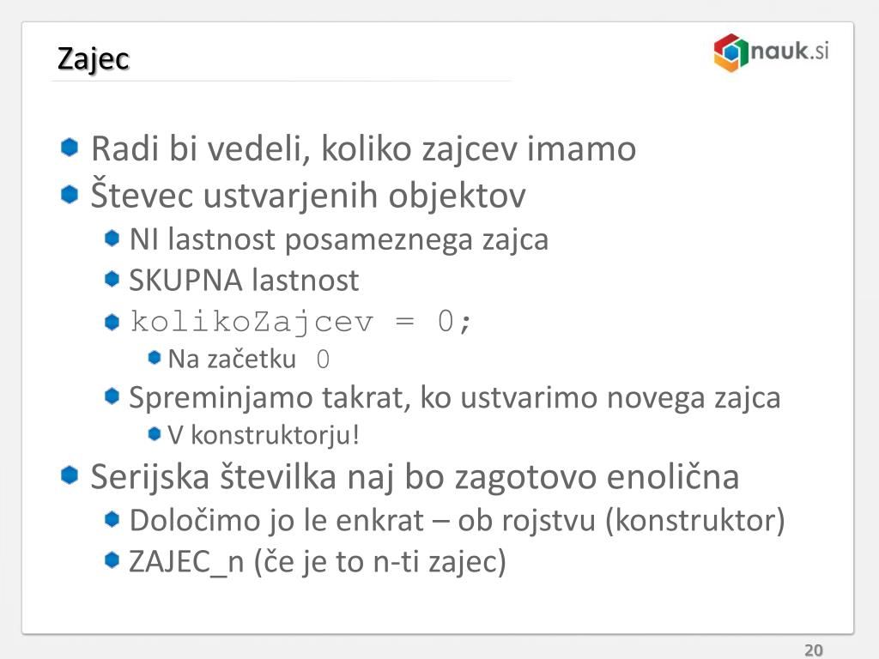Click the text 'V konstruktorju!'
The width and height of the screenshot is (879, 659).
coord(264,435)
